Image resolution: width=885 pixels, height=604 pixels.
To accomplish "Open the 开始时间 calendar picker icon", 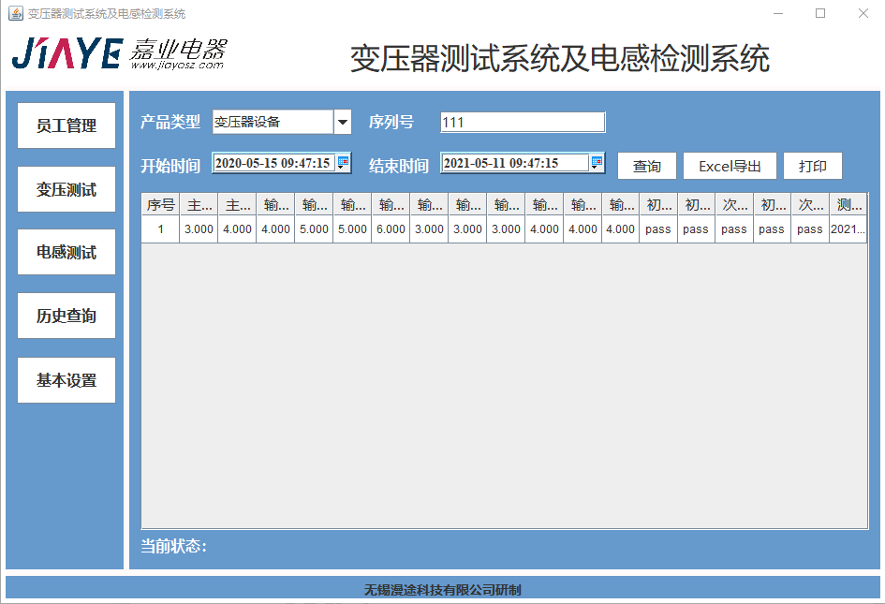I will (343, 163).
